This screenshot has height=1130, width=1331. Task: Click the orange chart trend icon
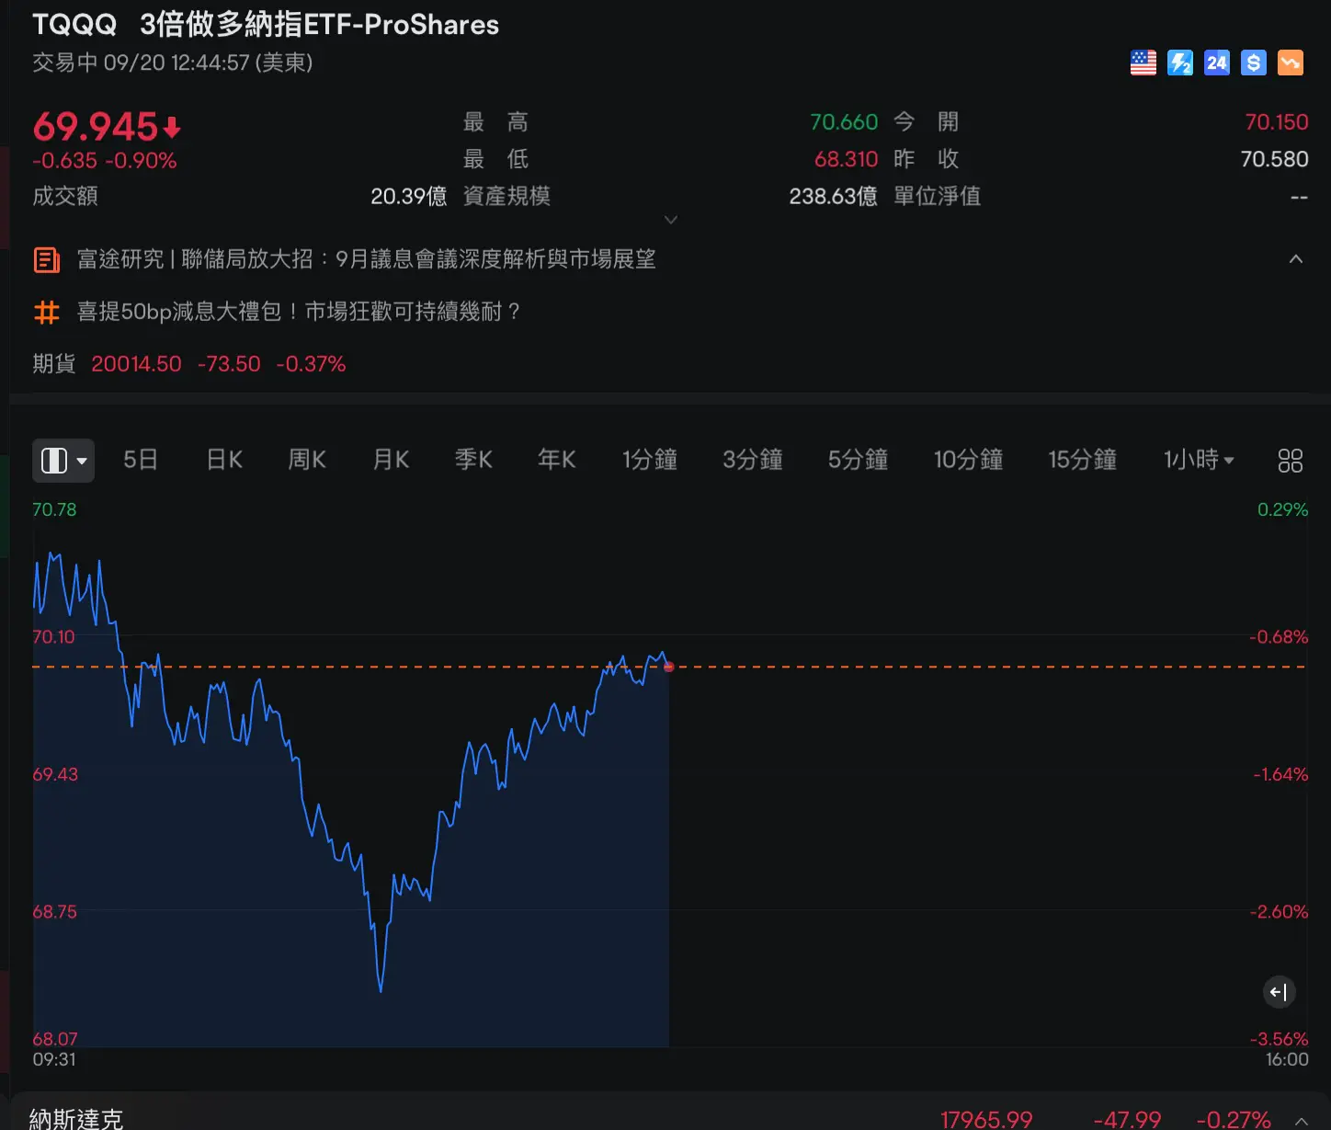coord(1290,63)
